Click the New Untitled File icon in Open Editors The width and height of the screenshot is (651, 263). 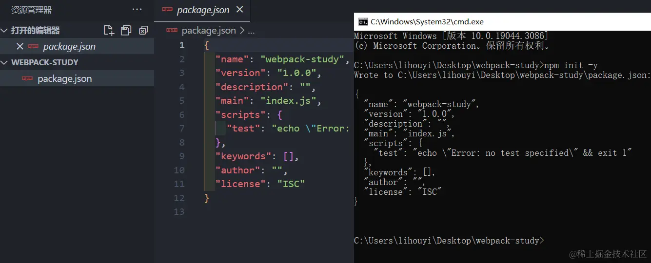tap(109, 30)
